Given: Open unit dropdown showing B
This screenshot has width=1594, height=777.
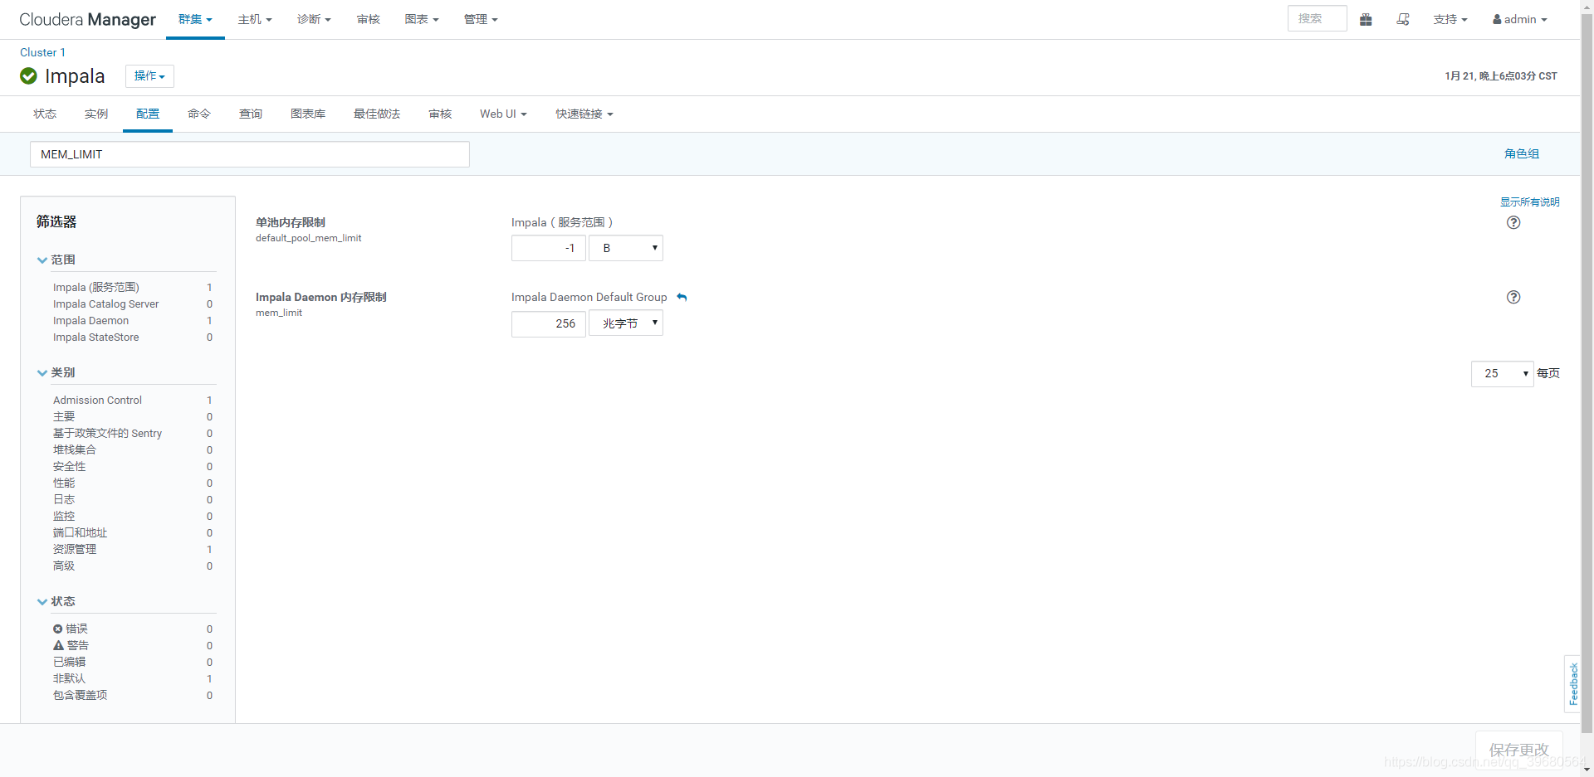Looking at the screenshot, I should click(626, 248).
